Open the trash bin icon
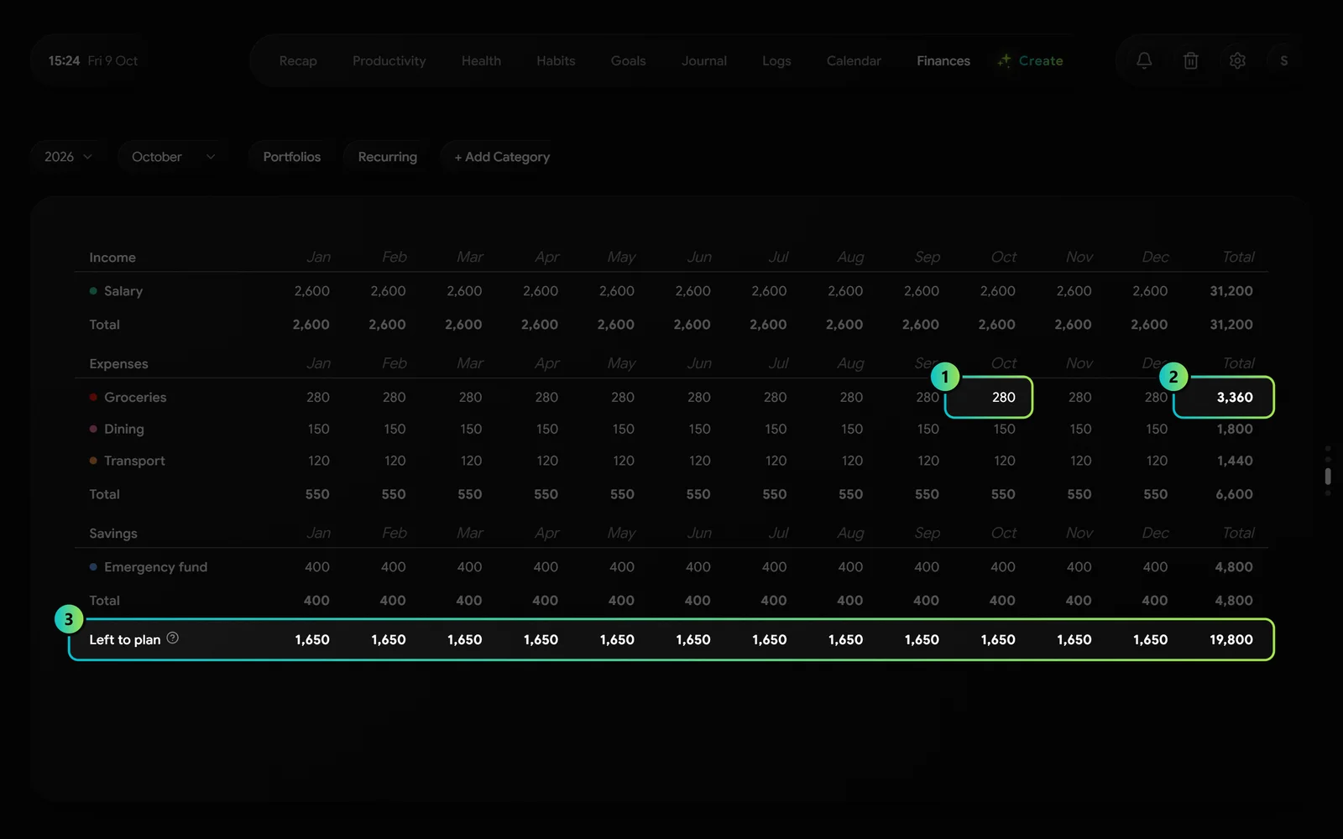The image size is (1343, 839). (x=1190, y=60)
